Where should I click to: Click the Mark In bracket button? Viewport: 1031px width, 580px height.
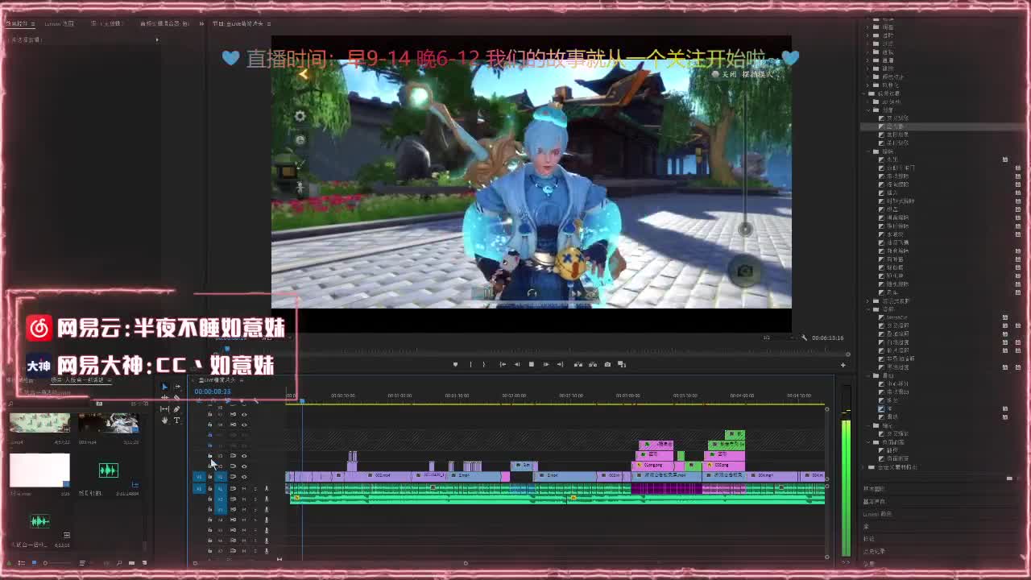coord(470,364)
